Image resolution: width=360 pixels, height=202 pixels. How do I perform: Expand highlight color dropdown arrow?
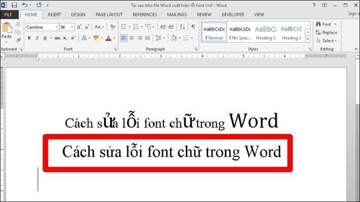[102, 38]
